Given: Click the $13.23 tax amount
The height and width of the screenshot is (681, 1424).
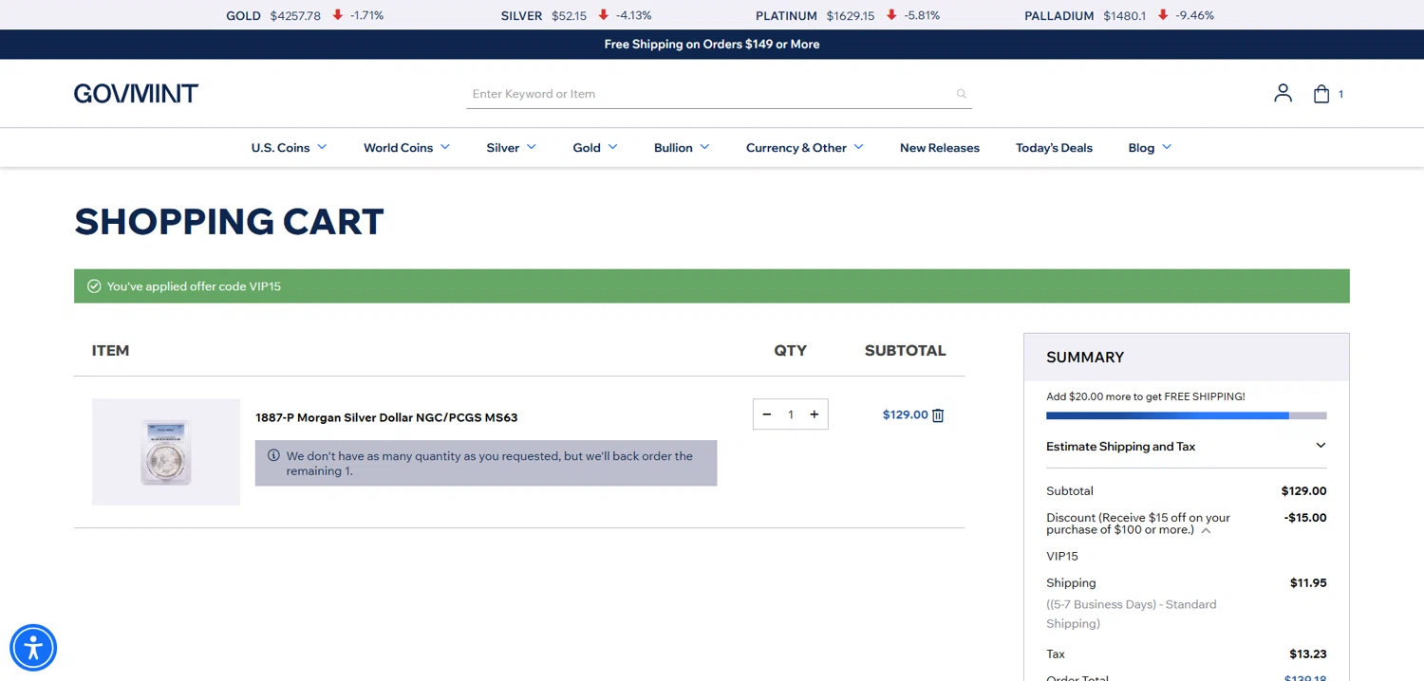Looking at the screenshot, I should (1308, 654).
